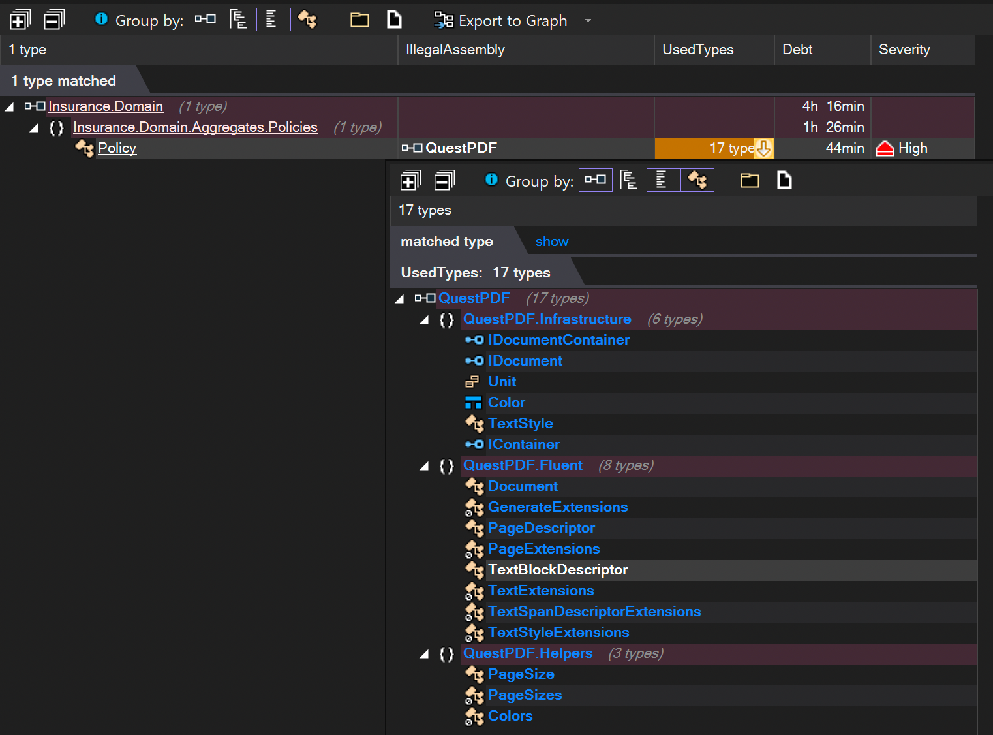Click the Colors class icon
Image resolution: width=993 pixels, height=735 pixels.
[474, 716]
